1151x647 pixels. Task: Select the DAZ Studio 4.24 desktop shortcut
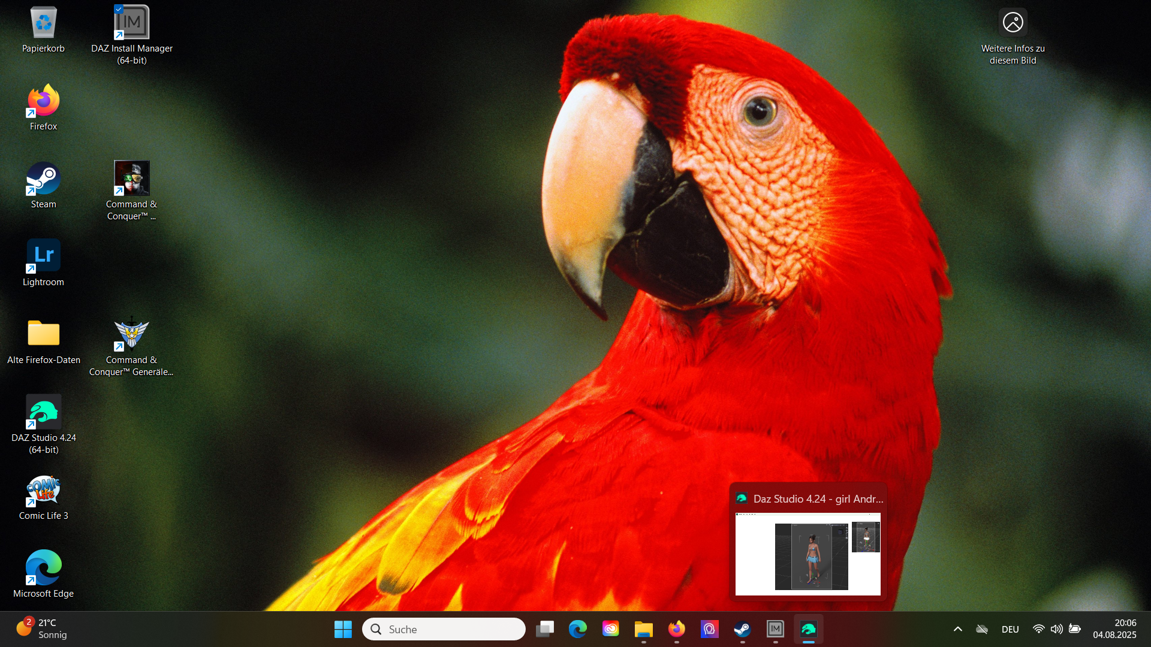(x=43, y=424)
